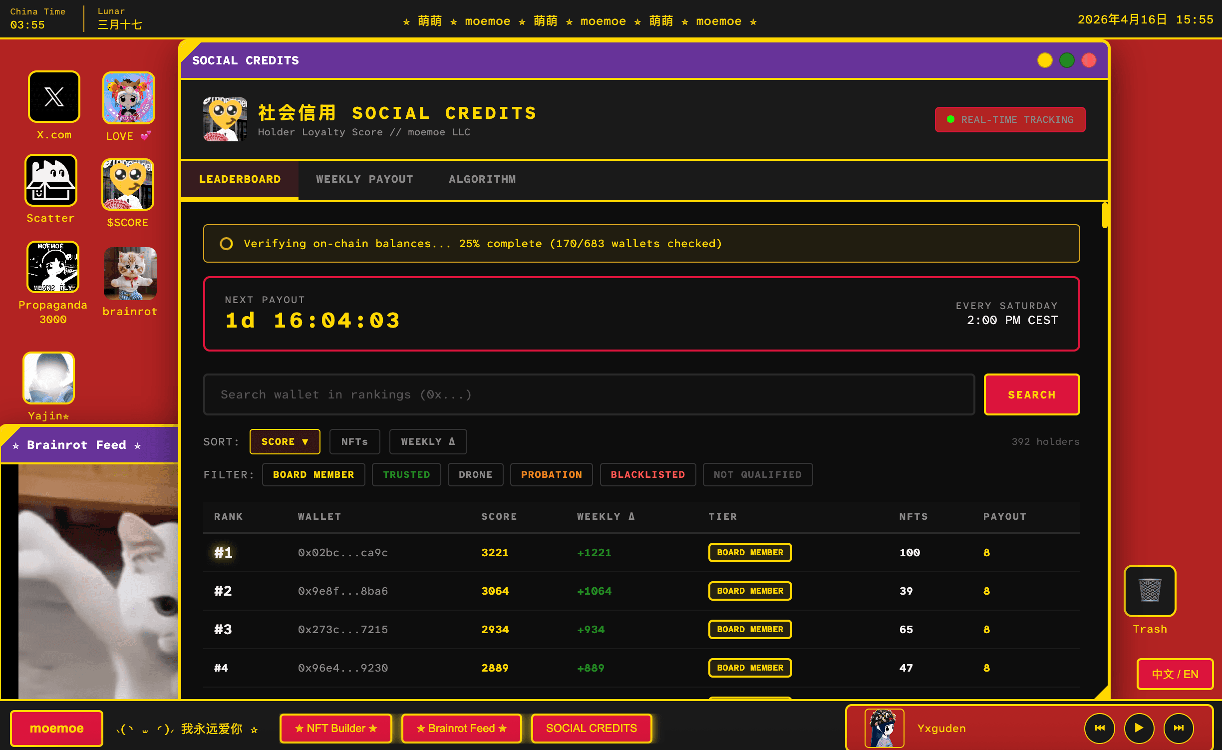Skip to previous music track
Screen dimensions: 1222x750
pos(1100,728)
